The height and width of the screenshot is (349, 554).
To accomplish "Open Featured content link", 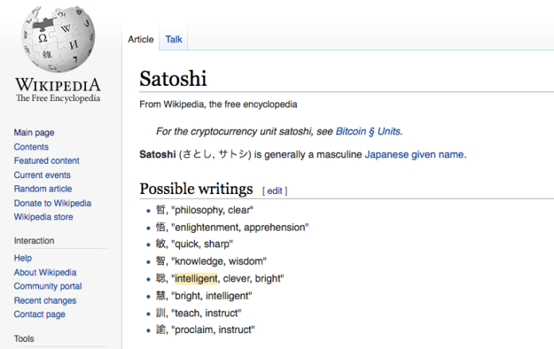I will [x=46, y=161].
